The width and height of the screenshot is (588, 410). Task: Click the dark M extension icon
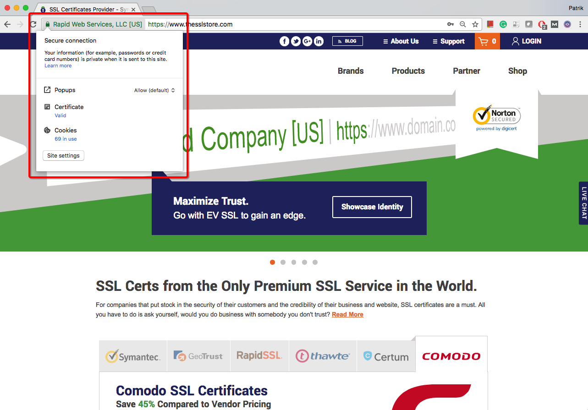(x=555, y=24)
